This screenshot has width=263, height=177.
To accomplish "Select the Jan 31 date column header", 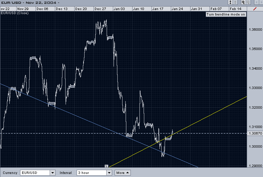I will click(200, 9).
